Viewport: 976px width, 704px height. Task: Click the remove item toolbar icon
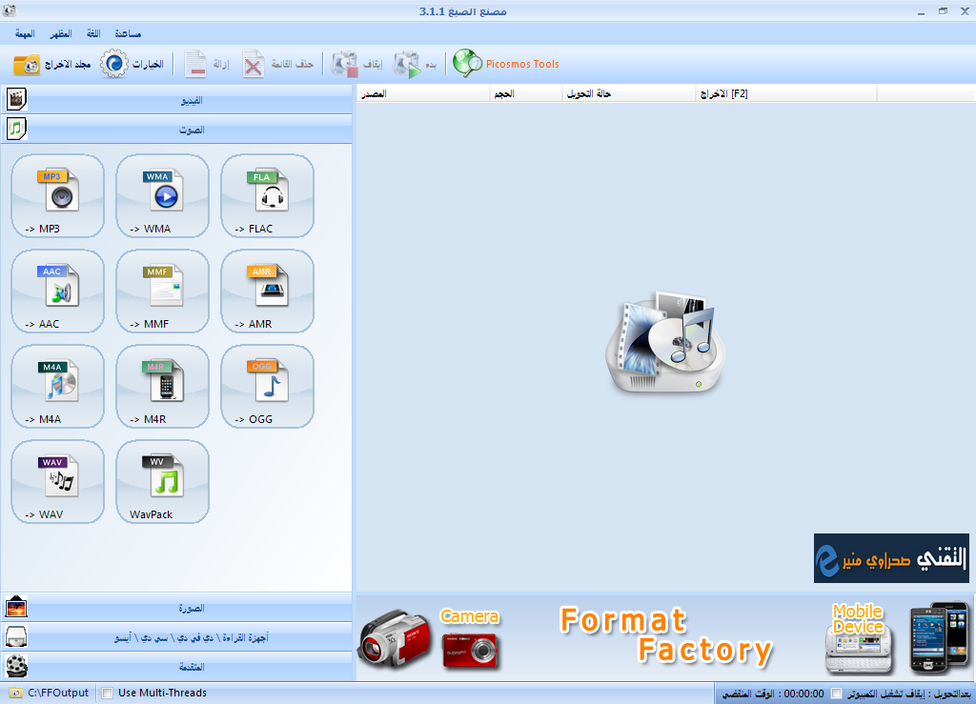(x=195, y=64)
